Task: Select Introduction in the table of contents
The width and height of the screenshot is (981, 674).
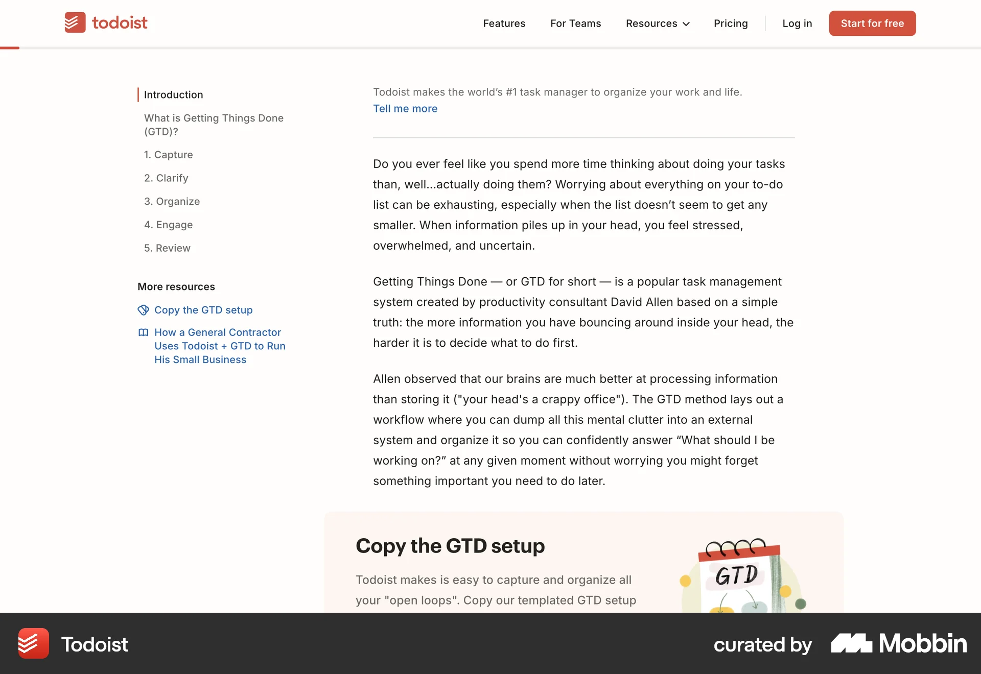Action: tap(173, 94)
